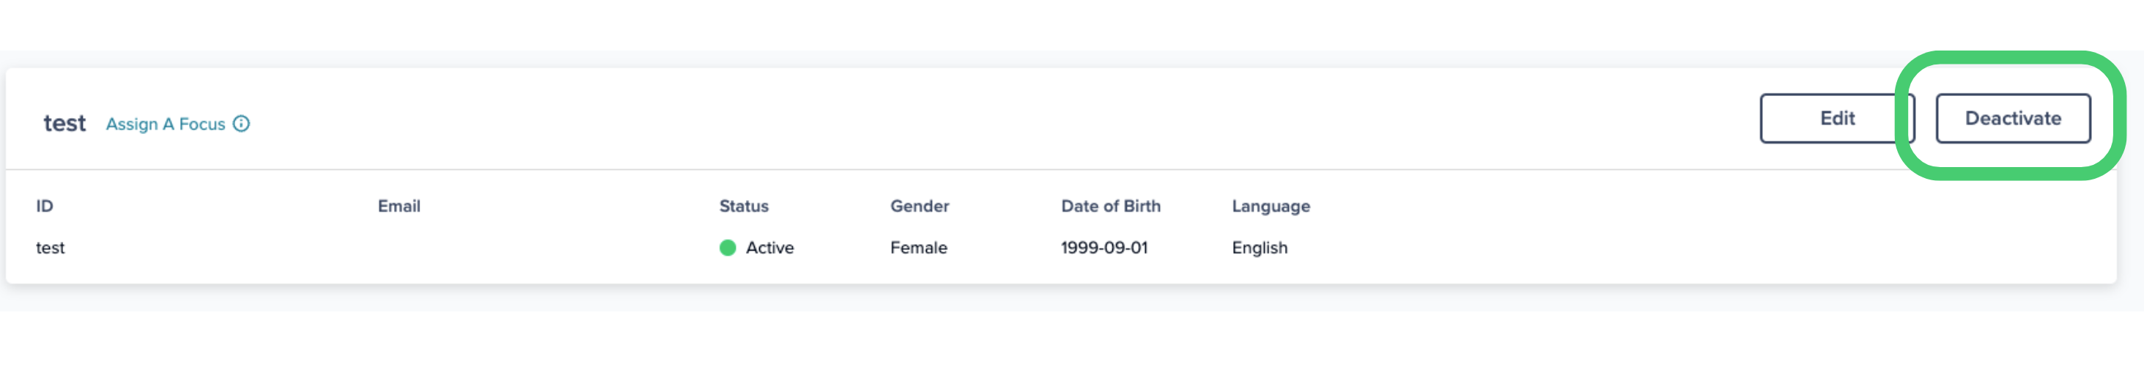
Task: Click the Email column header
Action: (x=399, y=206)
